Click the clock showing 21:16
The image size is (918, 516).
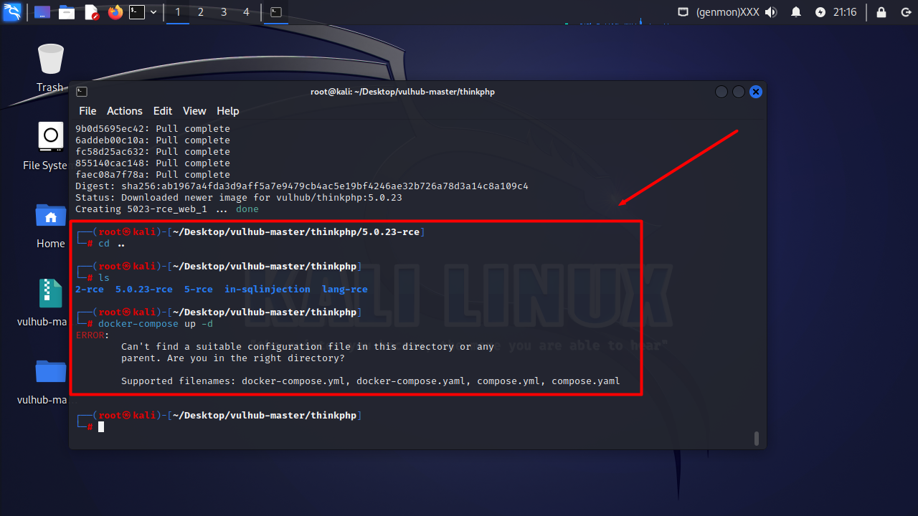[845, 12]
